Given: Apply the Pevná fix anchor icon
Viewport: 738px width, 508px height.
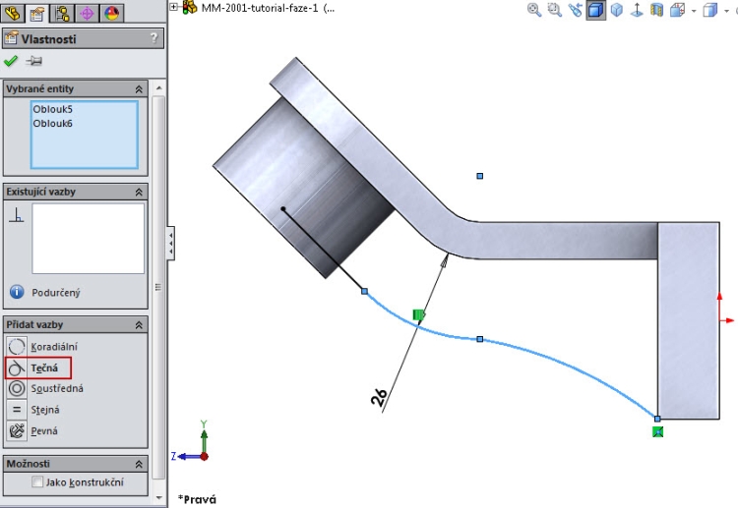Looking at the screenshot, I should tap(17, 430).
